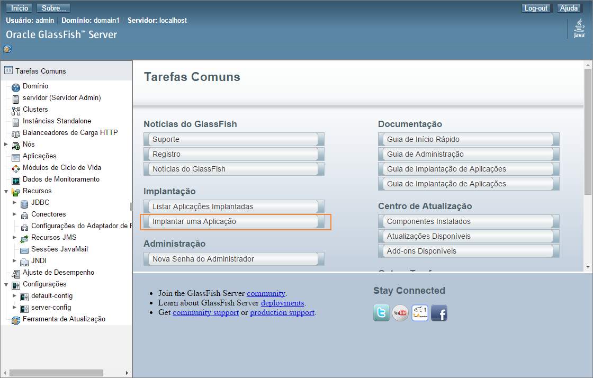
Task: Click the Ferramenta de Atualização icon
Action: [15, 320]
